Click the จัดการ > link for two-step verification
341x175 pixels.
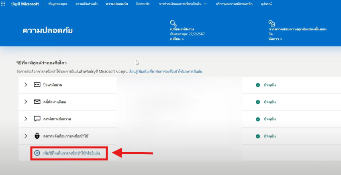point(275,39)
